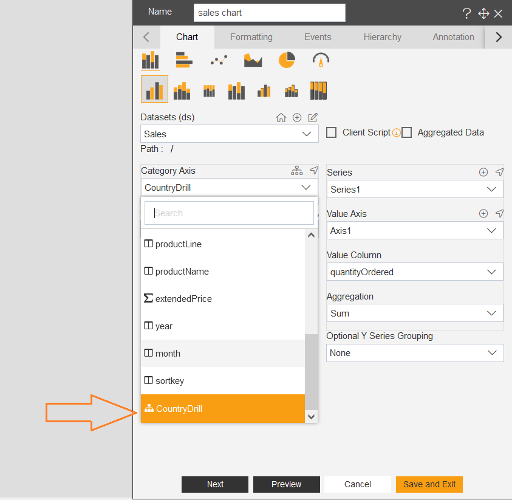Choose the second column chart subtype
This screenshot has width=512, height=500.
182,91
